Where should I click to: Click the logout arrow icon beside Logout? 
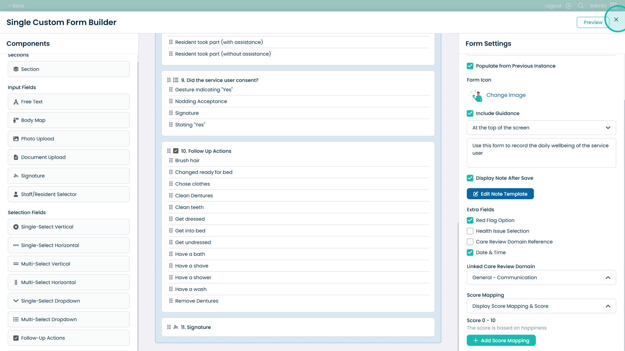[x=569, y=6]
